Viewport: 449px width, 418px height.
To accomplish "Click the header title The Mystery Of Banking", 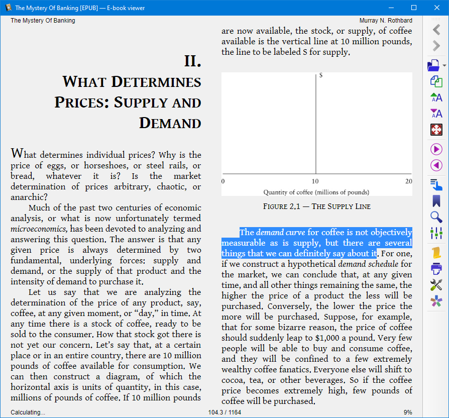I will coord(43,20).
